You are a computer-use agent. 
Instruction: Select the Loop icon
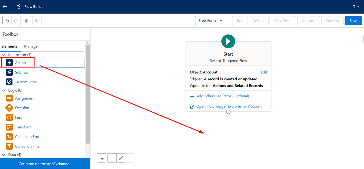(9, 117)
